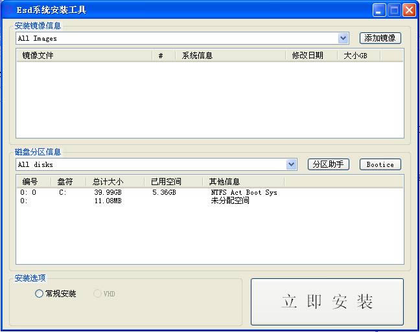Launch the Bootice tool button
Image resolution: width=420 pixels, height=332 pixels.
point(380,164)
